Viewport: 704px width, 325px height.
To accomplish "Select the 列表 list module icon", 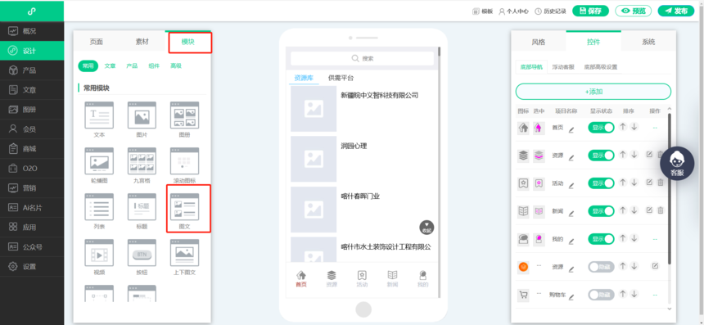I will click(99, 207).
